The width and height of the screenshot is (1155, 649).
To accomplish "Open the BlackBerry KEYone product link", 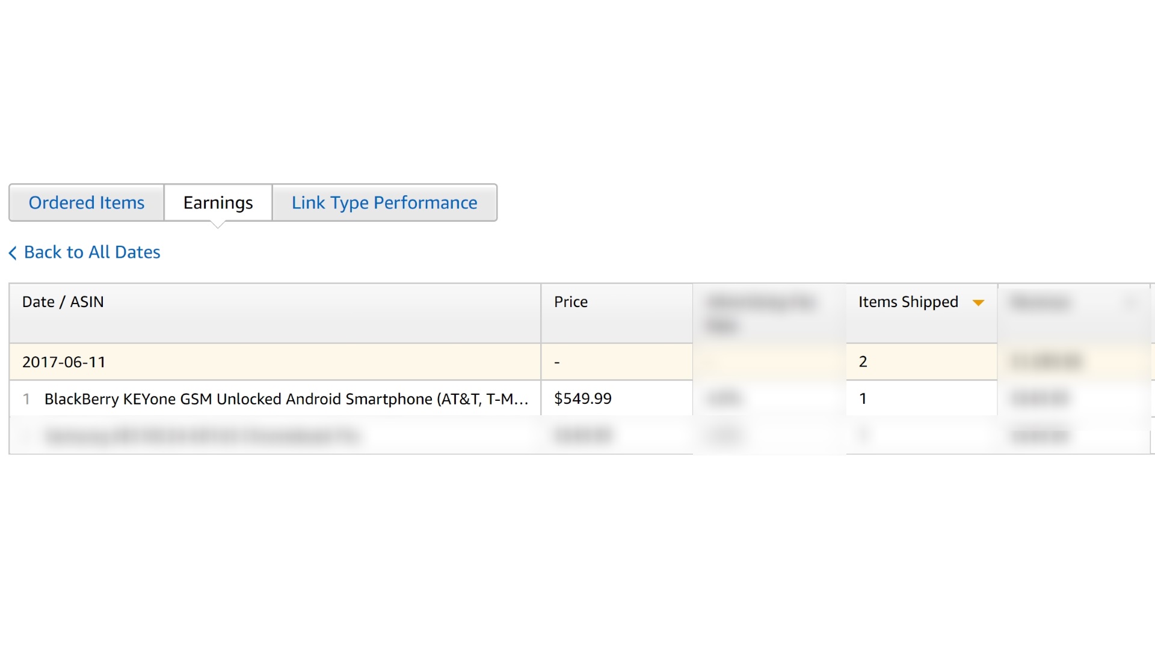I will [x=286, y=399].
